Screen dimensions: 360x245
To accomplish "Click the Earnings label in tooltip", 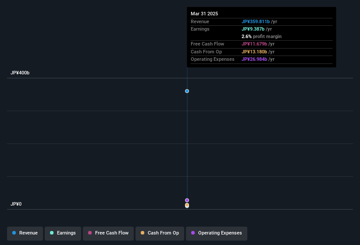I will coord(200,29).
